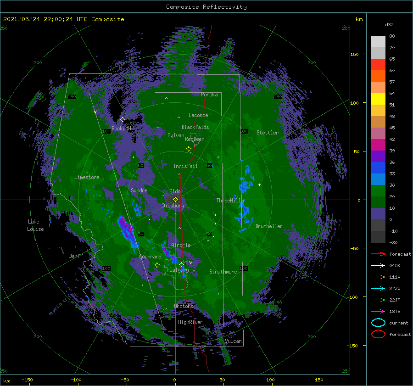
Task: Select the orange swatch between 60 and 57 dBZ
Action: pyautogui.click(x=378, y=76)
